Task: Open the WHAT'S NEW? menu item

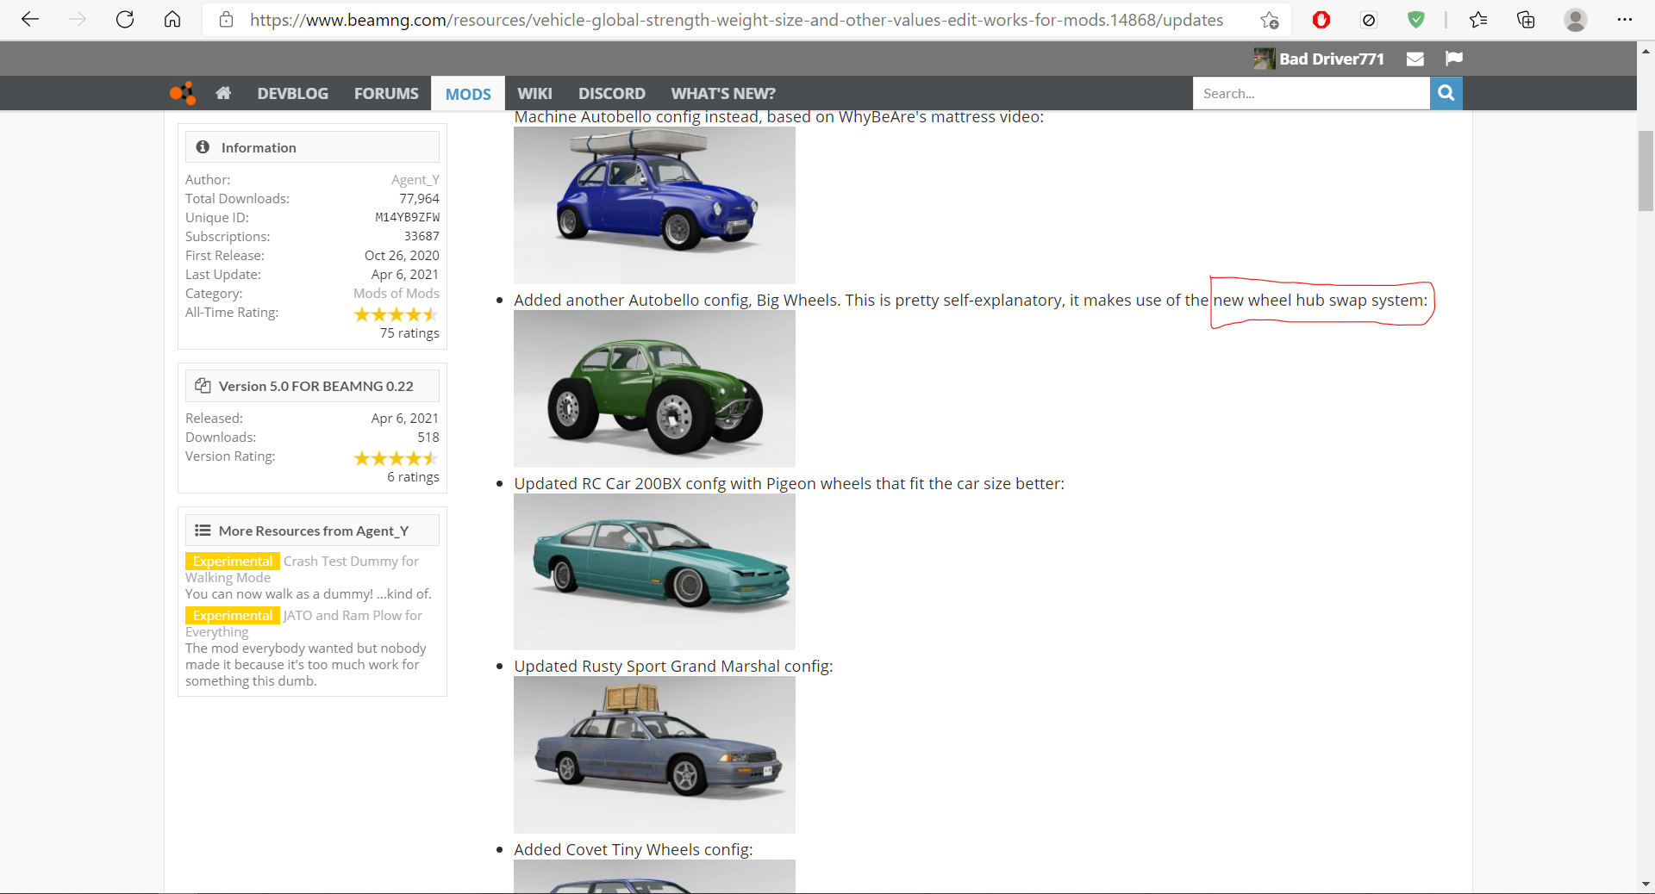Action: 723,93
